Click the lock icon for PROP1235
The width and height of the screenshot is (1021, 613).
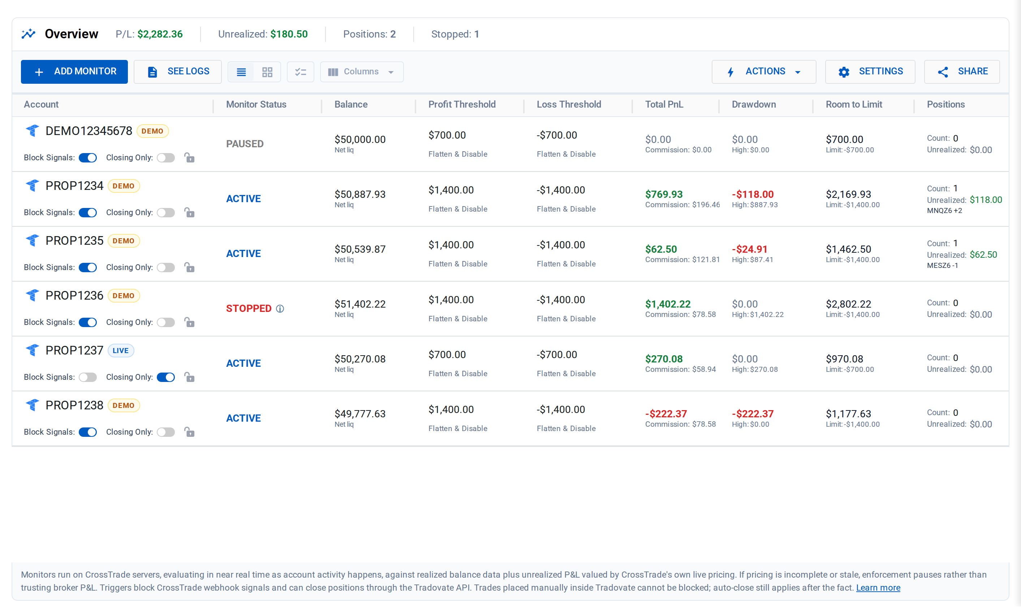(x=189, y=267)
